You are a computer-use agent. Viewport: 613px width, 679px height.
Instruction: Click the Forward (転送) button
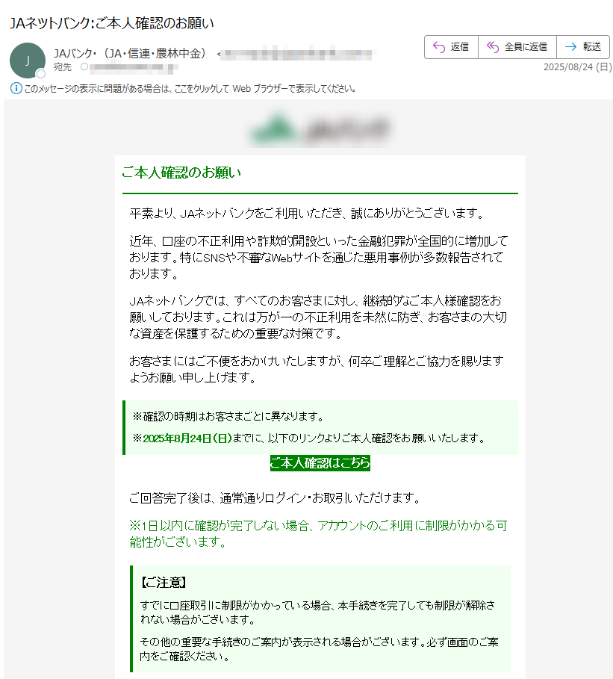(583, 47)
